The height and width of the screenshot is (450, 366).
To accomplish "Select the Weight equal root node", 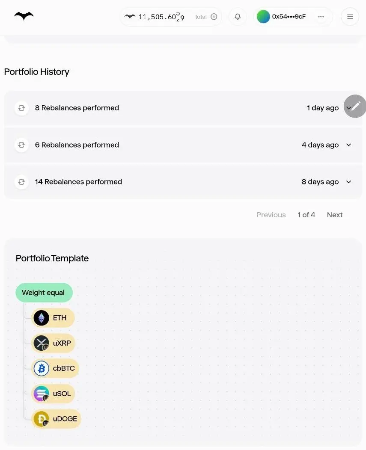I will coord(44,293).
